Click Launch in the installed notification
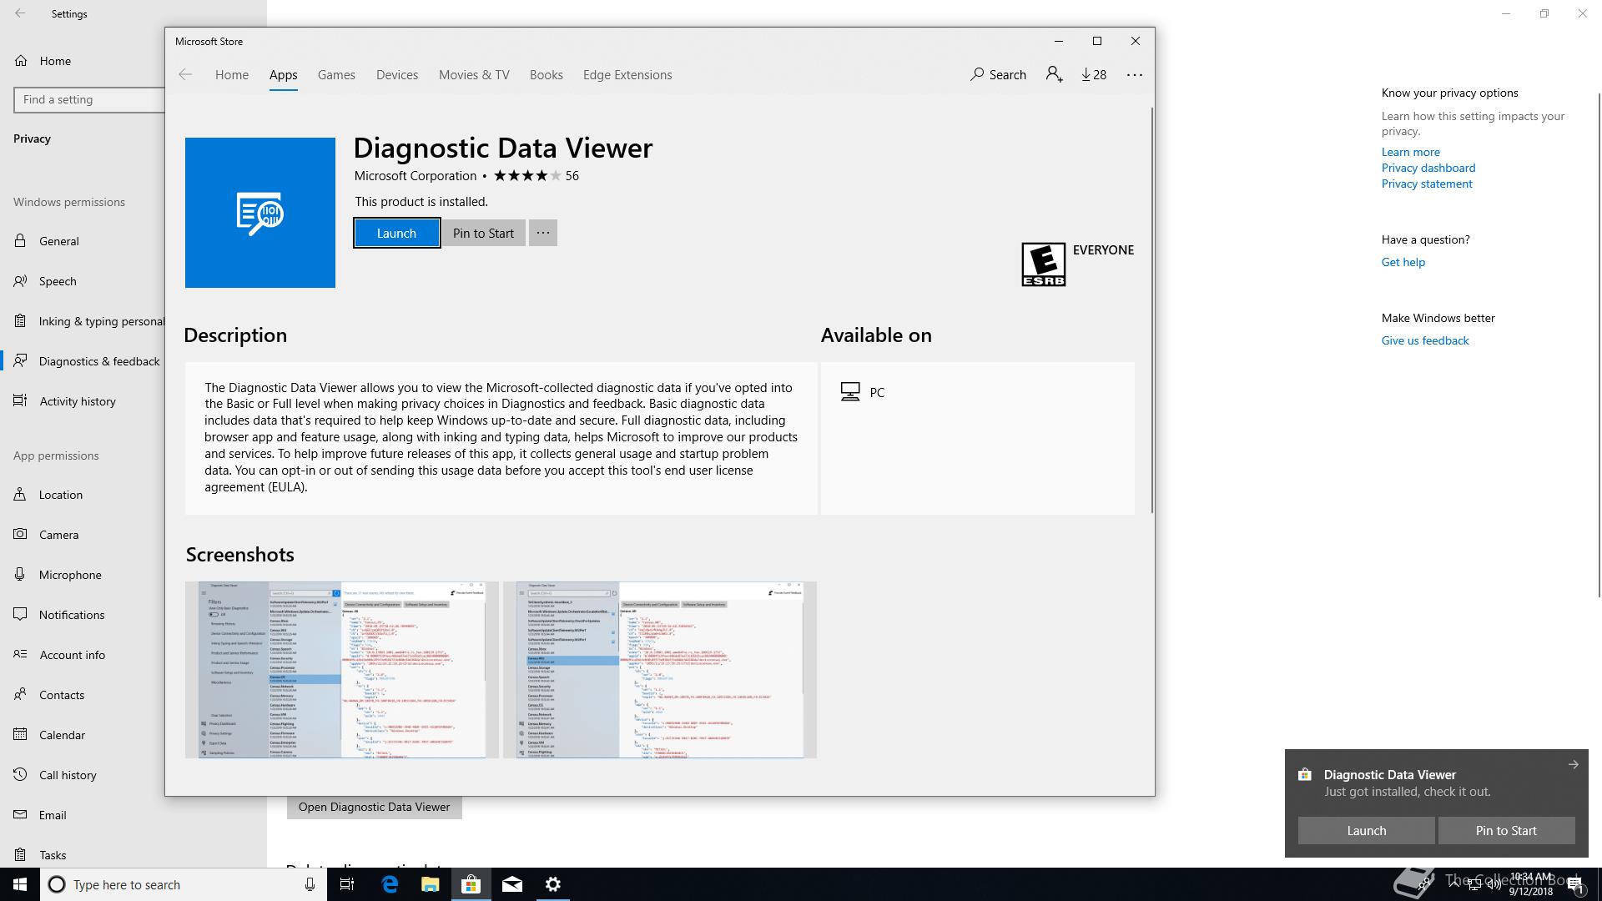 pyautogui.click(x=1366, y=830)
